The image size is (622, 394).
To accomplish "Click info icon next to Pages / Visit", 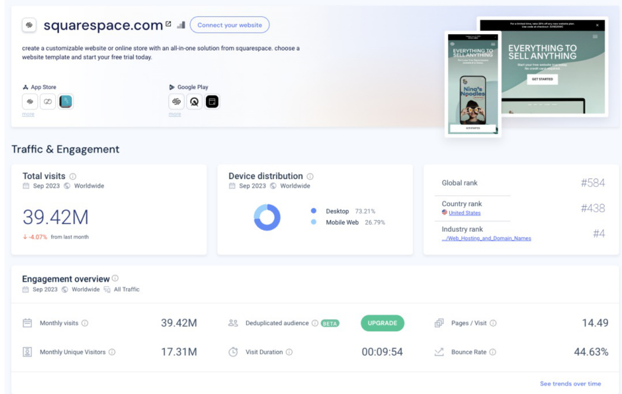I will [493, 323].
